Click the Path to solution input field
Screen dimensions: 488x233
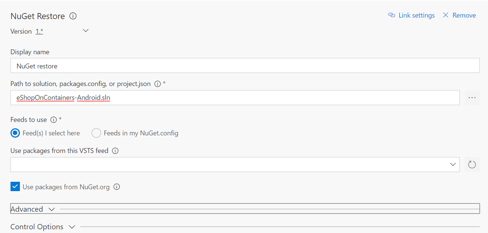click(235, 98)
